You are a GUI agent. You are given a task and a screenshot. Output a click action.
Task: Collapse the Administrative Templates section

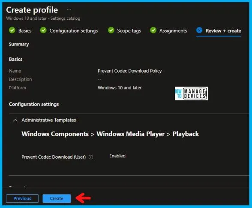coord(15,120)
